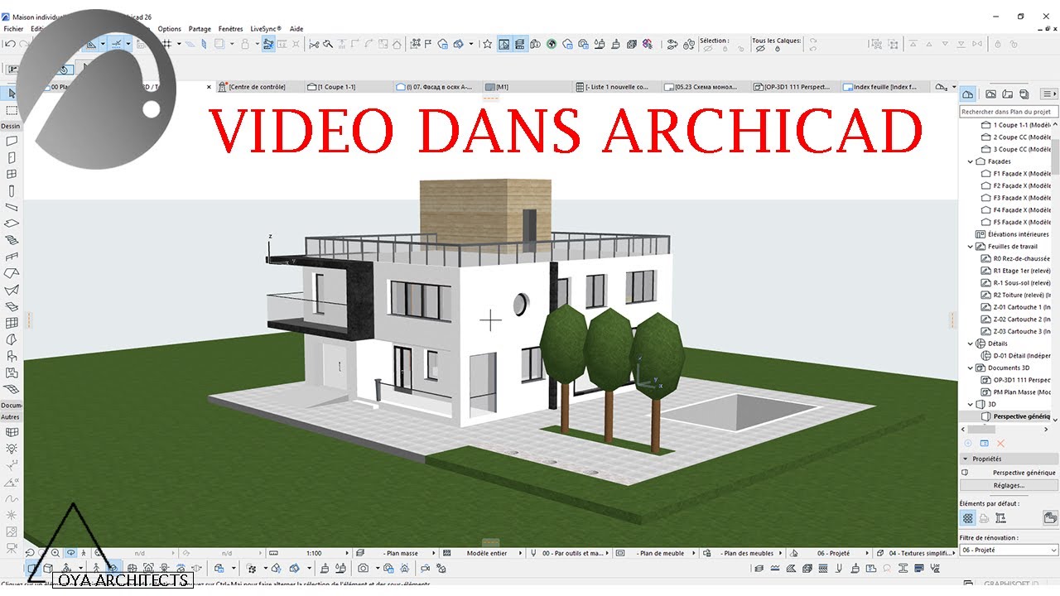Viewport: 1060px width, 596px height.
Task: Collapse the Propriétés panel section
Action: [x=965, y=459]
